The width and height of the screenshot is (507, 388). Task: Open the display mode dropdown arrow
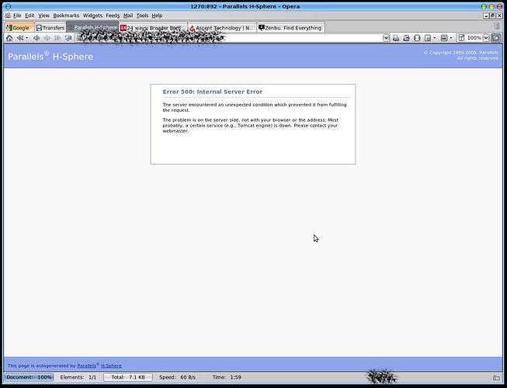(451, 38)
